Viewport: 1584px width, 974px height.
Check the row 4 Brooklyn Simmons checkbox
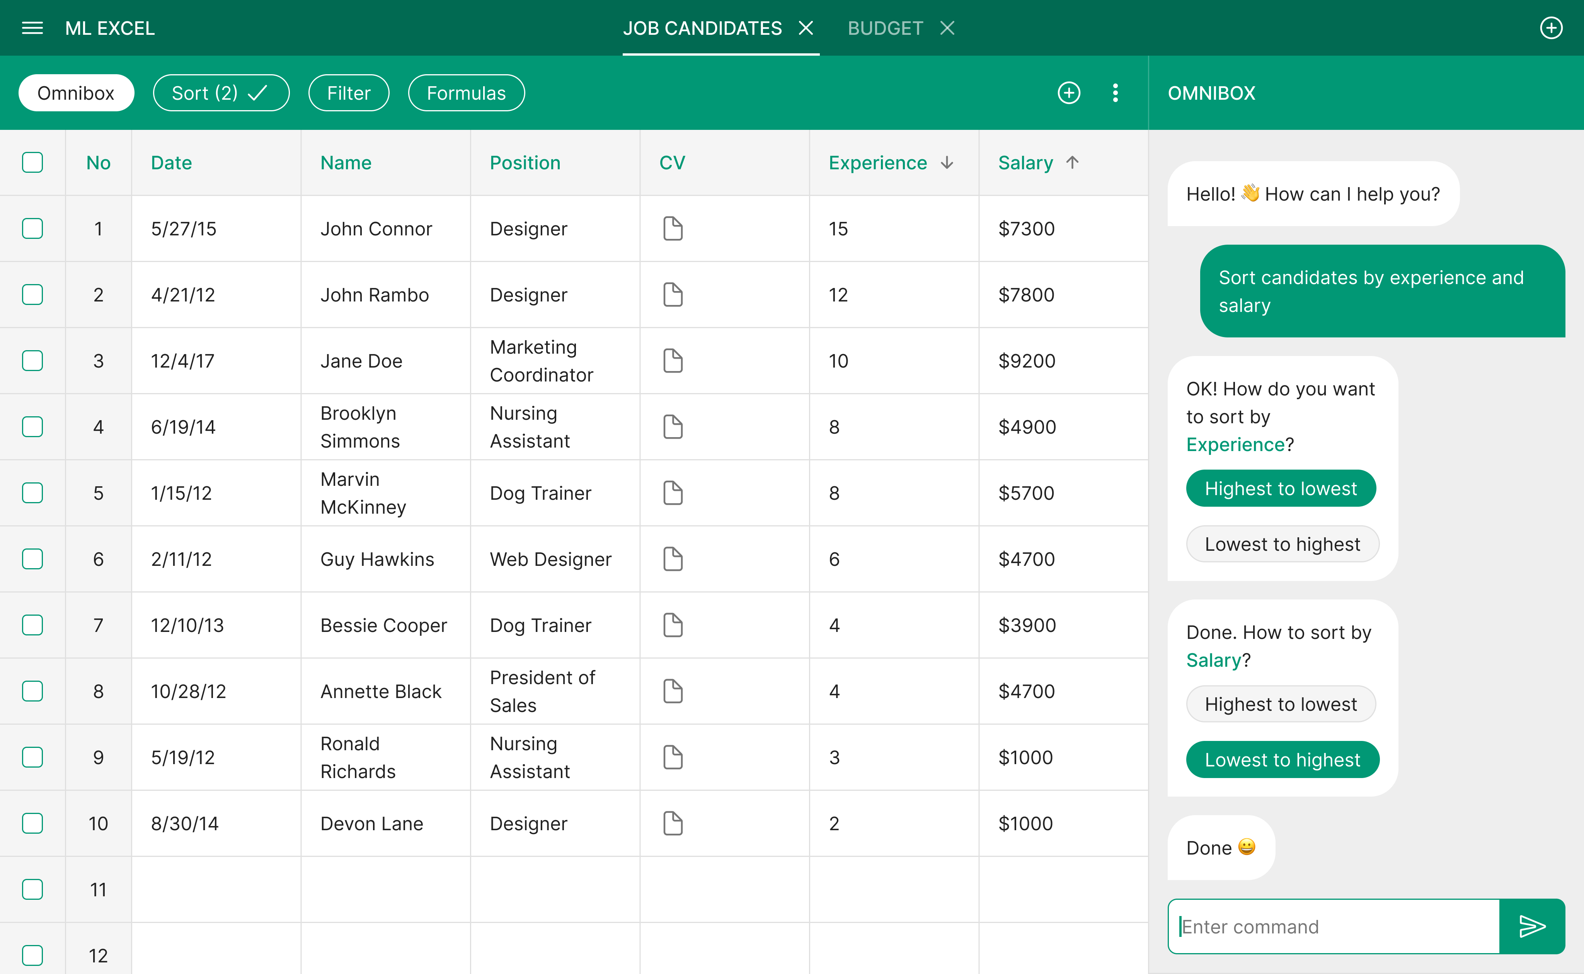32,426
